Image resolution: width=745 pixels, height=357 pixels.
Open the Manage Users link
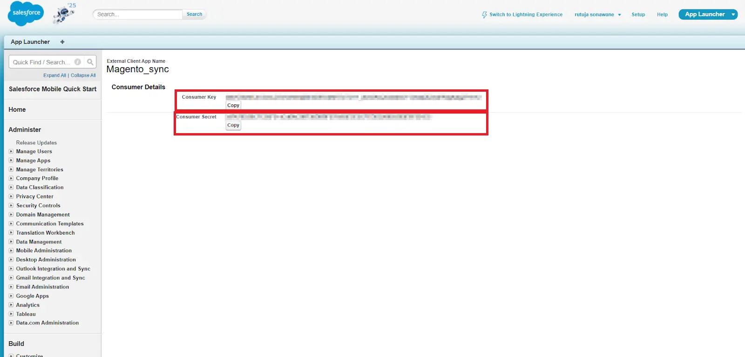pyautogui.click(x=34, y=151)
